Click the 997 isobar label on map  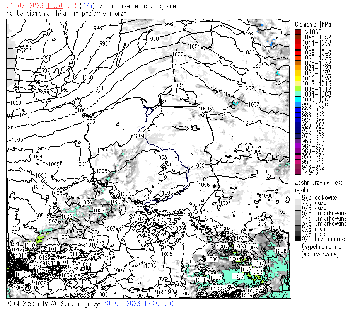(46, 70)
